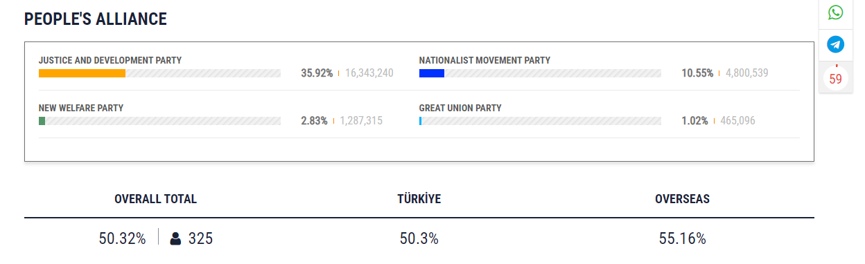Click the 4,800,539 vote count

(x=747, y=73)
